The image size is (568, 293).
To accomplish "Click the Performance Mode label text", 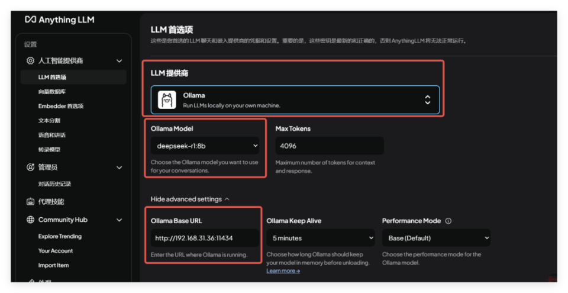I will 411,221.
